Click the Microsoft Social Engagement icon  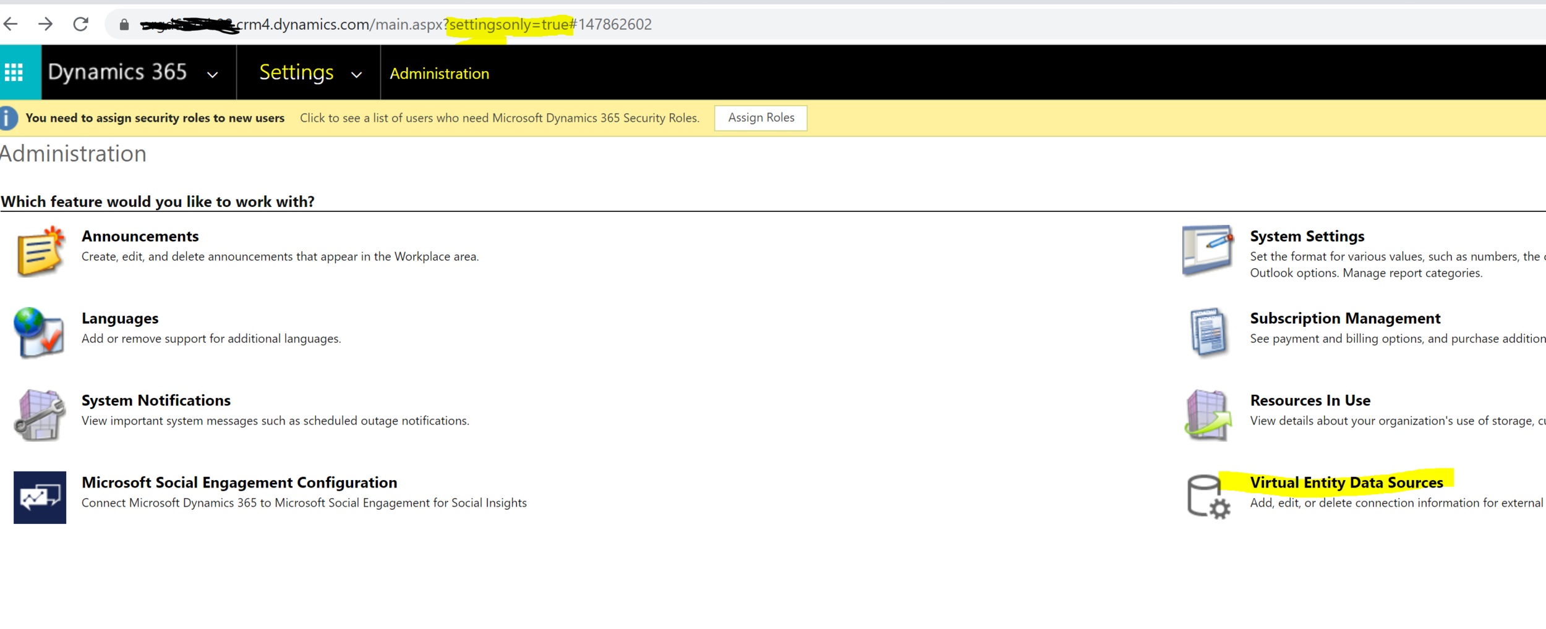(40, 497)
